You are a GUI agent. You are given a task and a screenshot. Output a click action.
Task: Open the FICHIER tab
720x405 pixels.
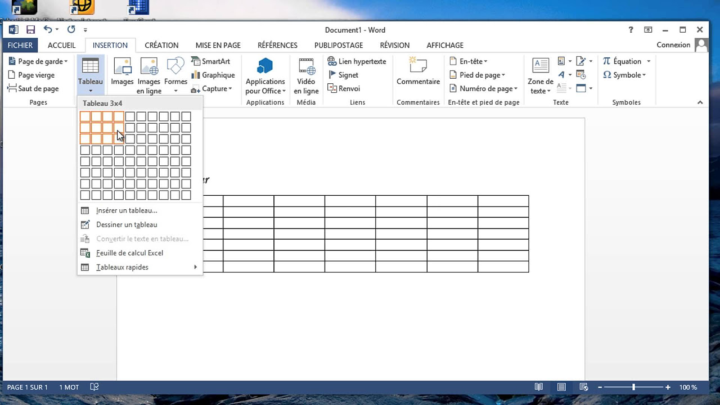[x=20, y=45]
